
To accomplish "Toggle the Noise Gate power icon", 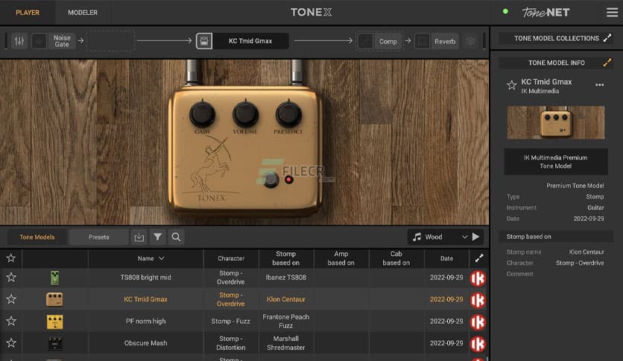I will (39, 41).
